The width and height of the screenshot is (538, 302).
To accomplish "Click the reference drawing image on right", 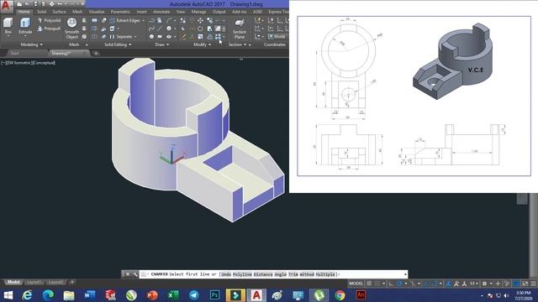I will click(x=414, y=96).
